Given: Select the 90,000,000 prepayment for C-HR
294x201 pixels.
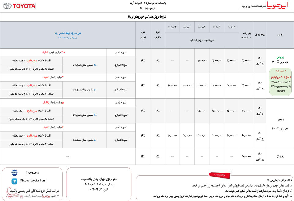Looking at the screenshot, I should (x=246, y=157).
